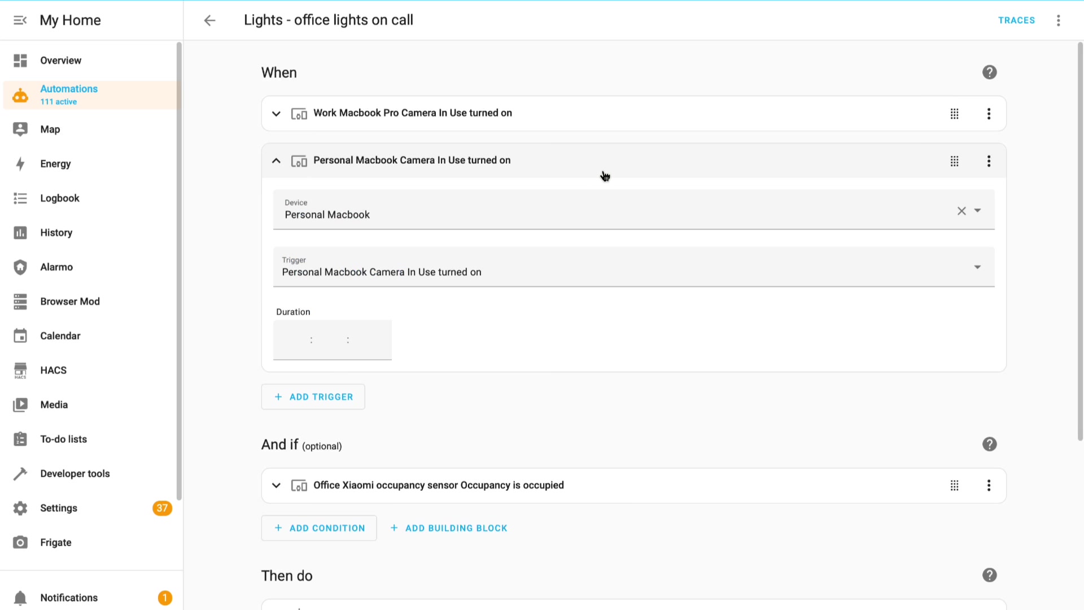Collapse the Personal Macbook Camera trigger
Image resolution: width=1084 pixels, height=610 pixels.
click(276, 161)
